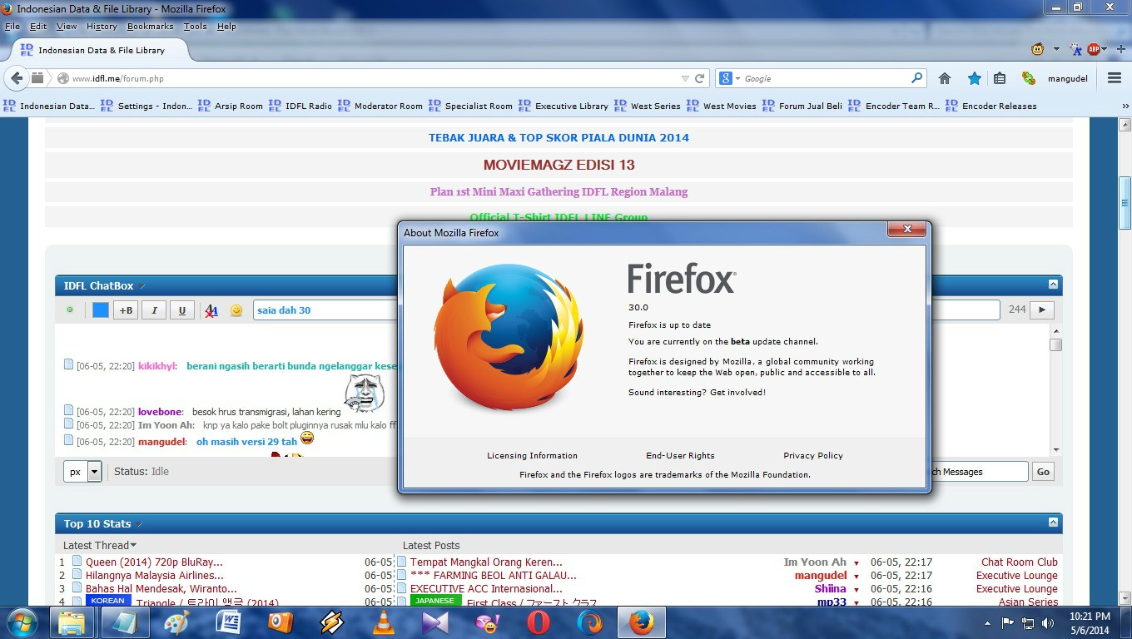Toggle bold formatting in ChatBox
Image resolution: width=1132 pixels, height=639 pixels.
[x=125, y=310]
